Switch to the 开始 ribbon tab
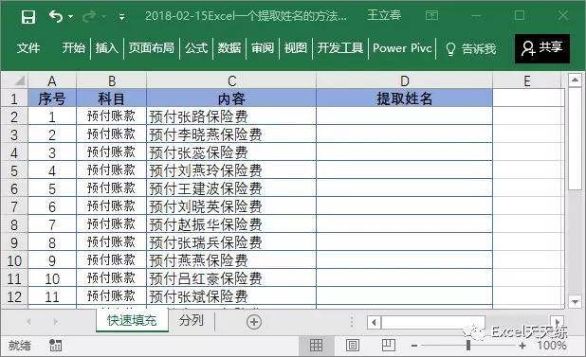The image size is (586, 357). click(74, 47)
